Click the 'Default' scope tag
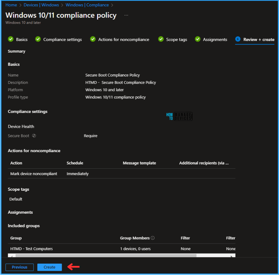279x275 pixels. [x=16, y=199]
